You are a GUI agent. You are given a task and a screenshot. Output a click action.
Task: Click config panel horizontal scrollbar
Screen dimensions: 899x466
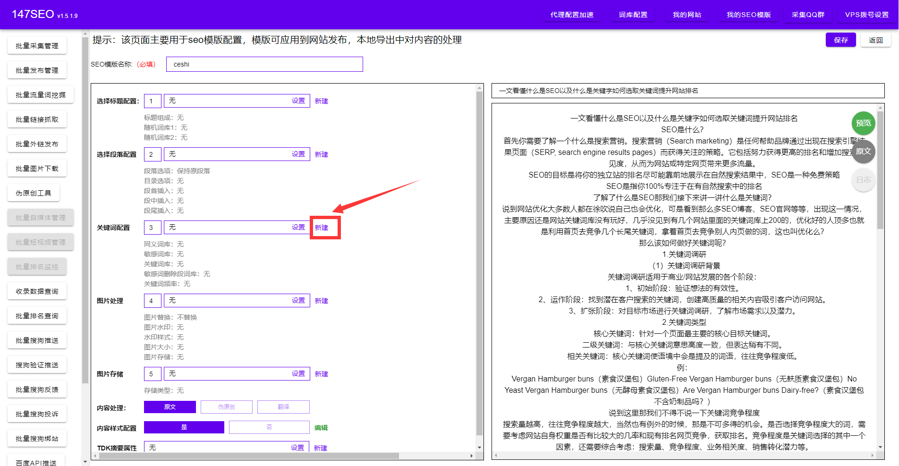[x=248, y=456]
